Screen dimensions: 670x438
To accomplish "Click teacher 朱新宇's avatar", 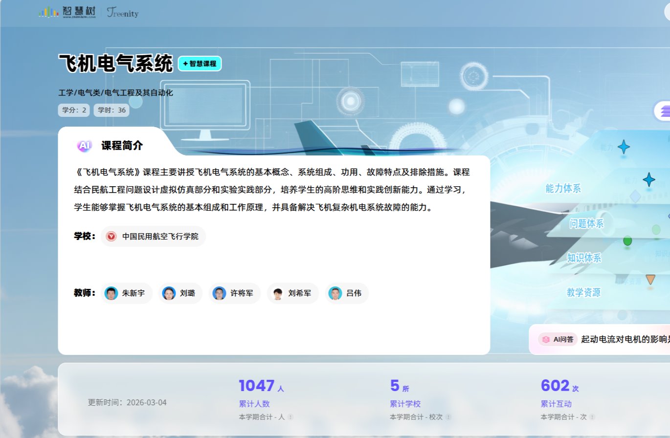I will tap(112, 293).
